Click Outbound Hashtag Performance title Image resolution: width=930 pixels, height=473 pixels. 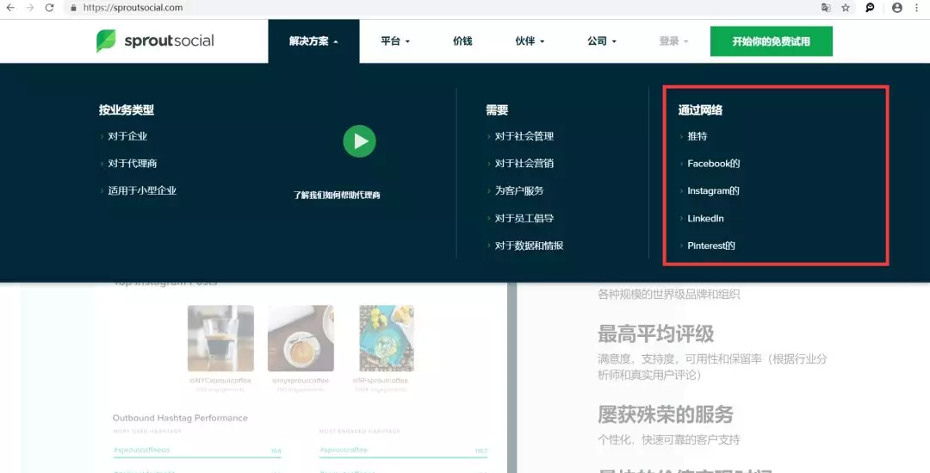click(x=180, y=418)
